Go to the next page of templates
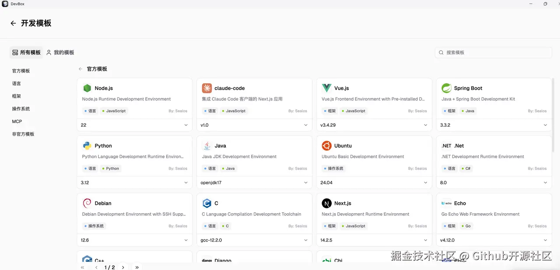Image resolution: width=560 pixels, height=270 pixels. (123, 267)
